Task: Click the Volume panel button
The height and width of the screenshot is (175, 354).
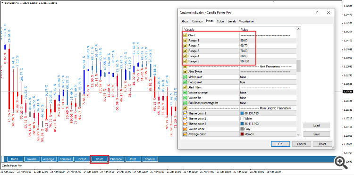Action: pyautogui.click(x=32, y=159)
